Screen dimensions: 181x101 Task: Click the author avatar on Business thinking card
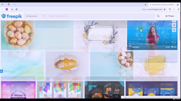[130, 47]
